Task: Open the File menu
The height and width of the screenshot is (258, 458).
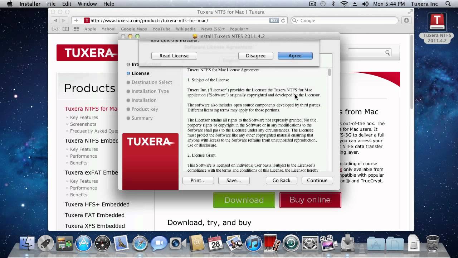Action: pos(51,4)
